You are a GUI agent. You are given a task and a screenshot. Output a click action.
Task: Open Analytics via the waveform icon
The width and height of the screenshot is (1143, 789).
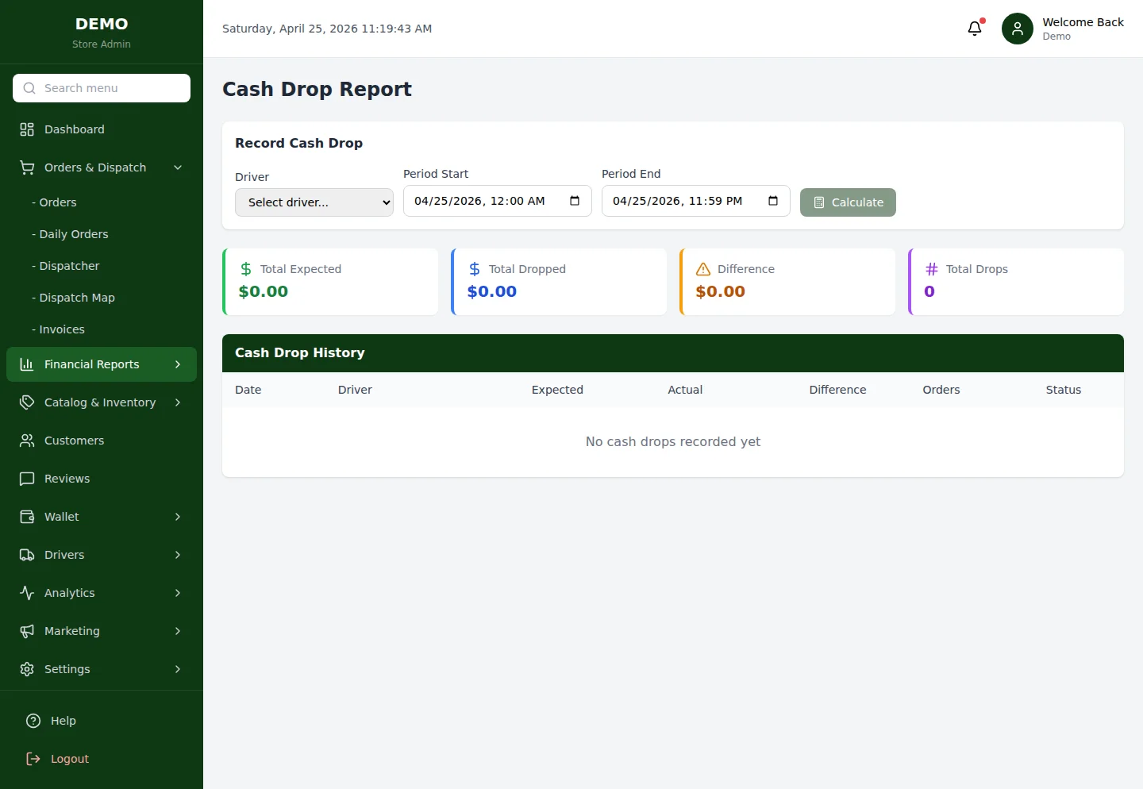coord(27,593)
